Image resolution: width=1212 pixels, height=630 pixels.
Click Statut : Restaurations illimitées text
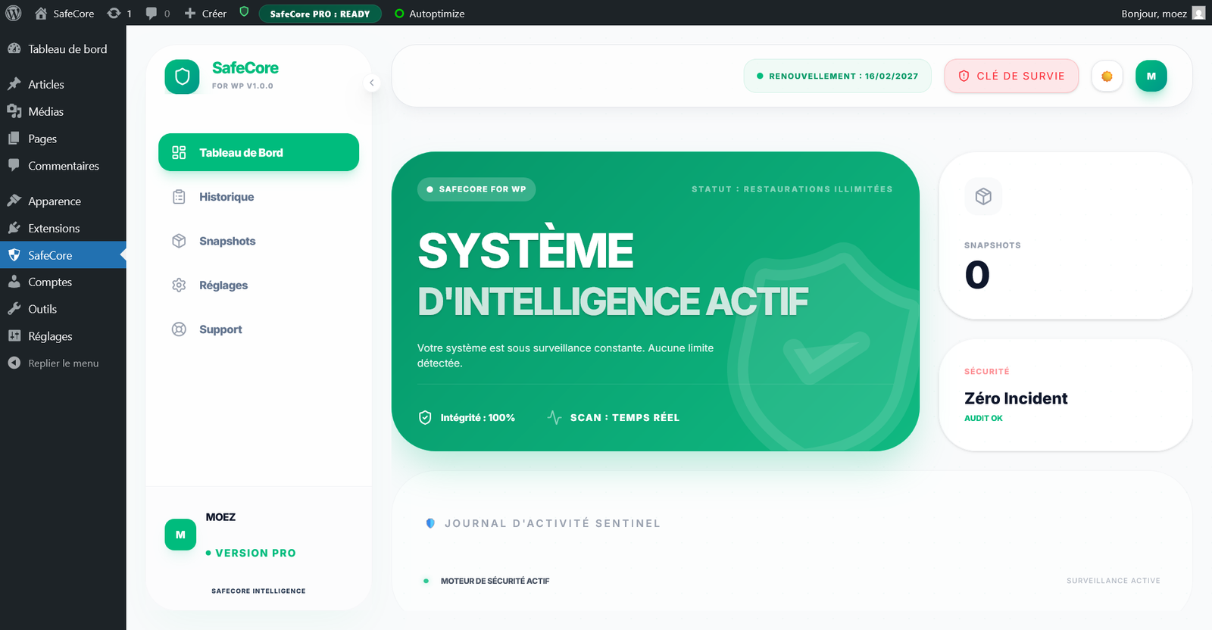point(792,189)
